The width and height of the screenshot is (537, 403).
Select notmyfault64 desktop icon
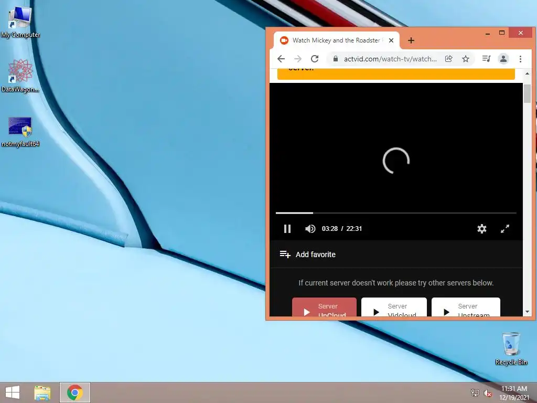20,132
